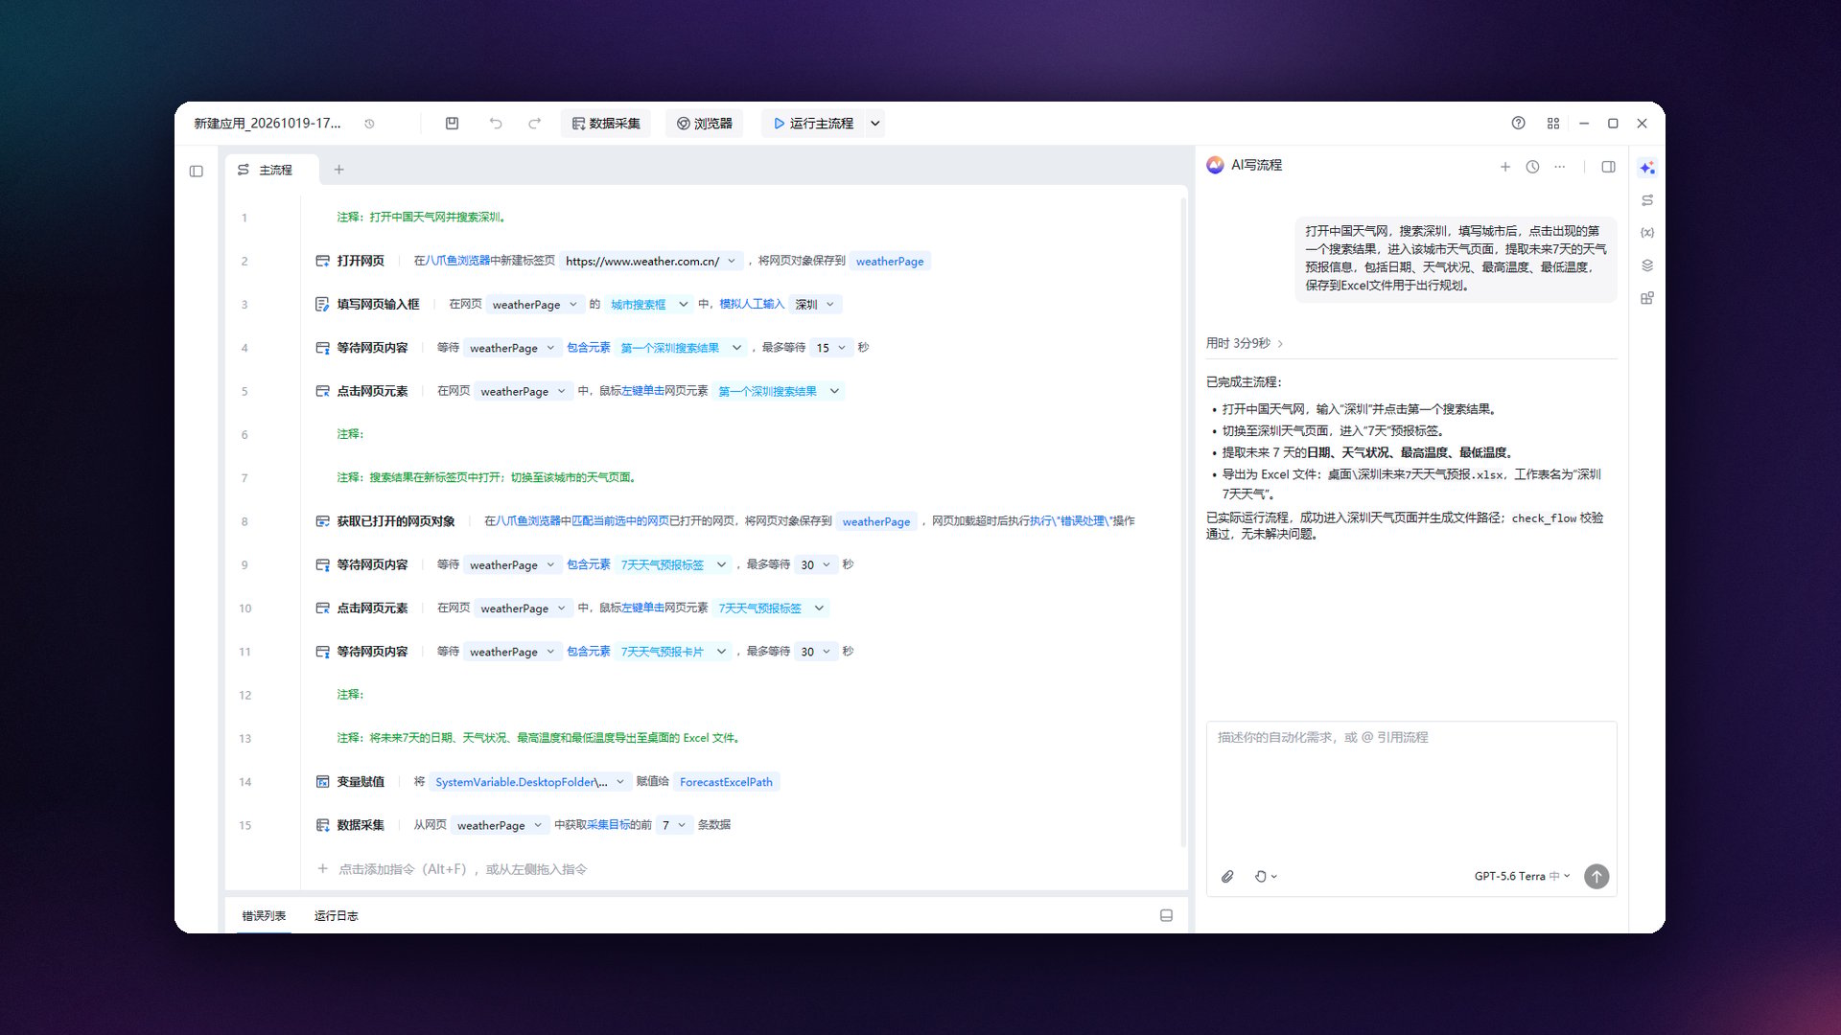
Task: Open the 30 seconds wait dropdown on line 9
Action: [826, 564]
